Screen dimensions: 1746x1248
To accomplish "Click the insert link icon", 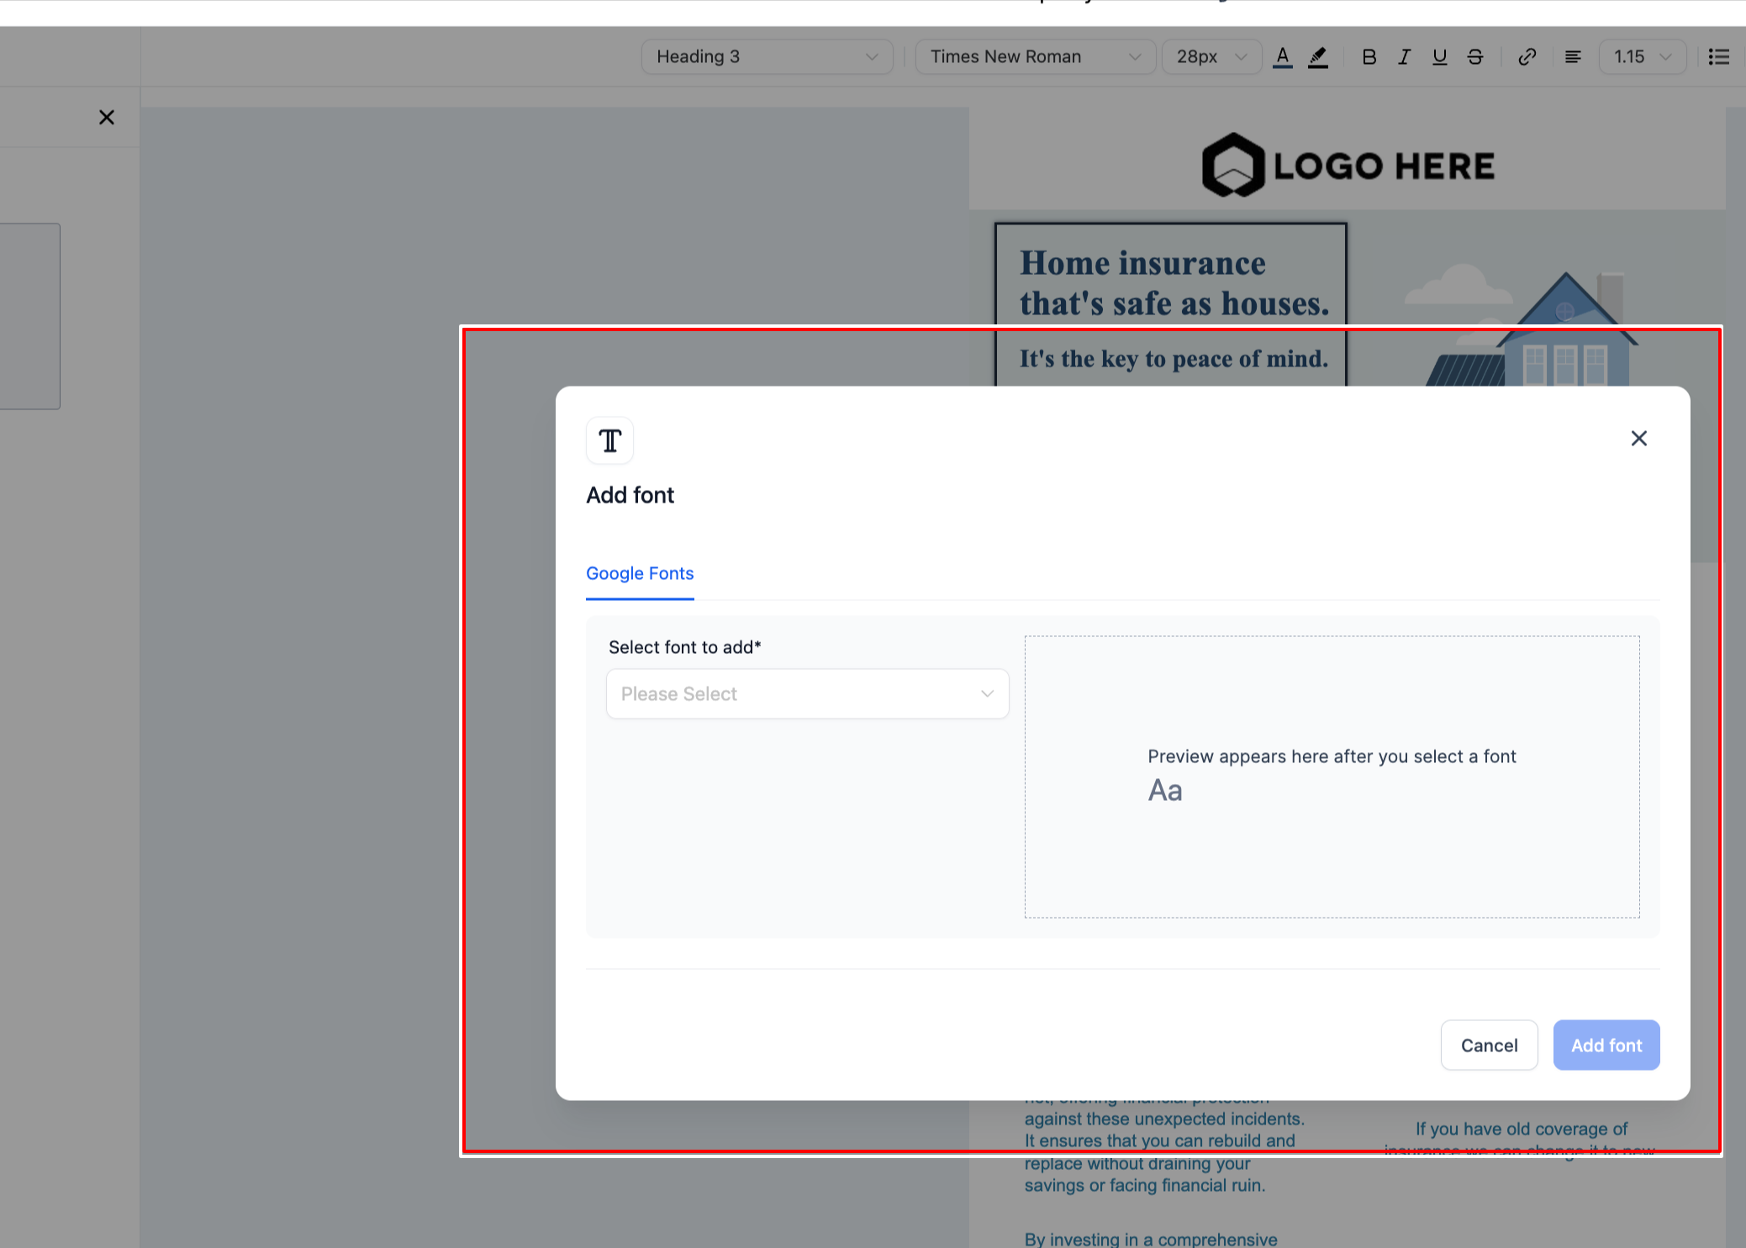I will [1527, 57].
